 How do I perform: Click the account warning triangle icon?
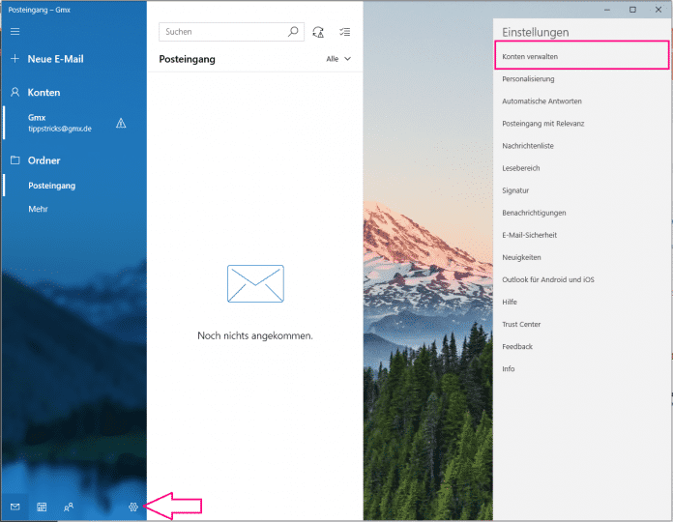click(121, 123)
